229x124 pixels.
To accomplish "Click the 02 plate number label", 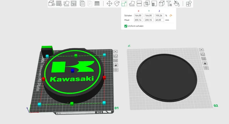I will (x=216, y=106).
